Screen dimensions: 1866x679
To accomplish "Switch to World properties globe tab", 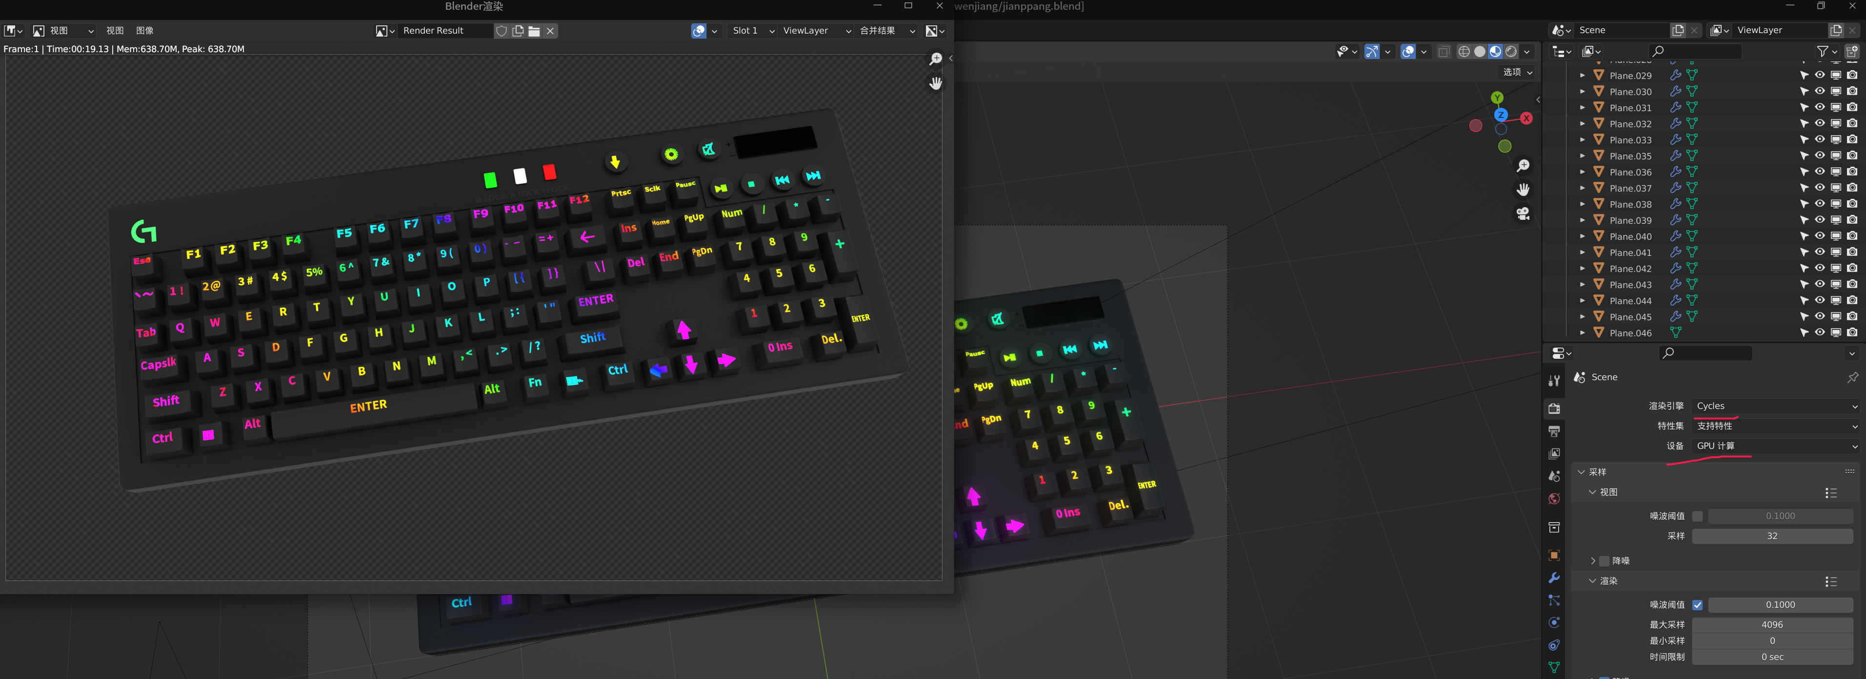I will point(1554,499).
